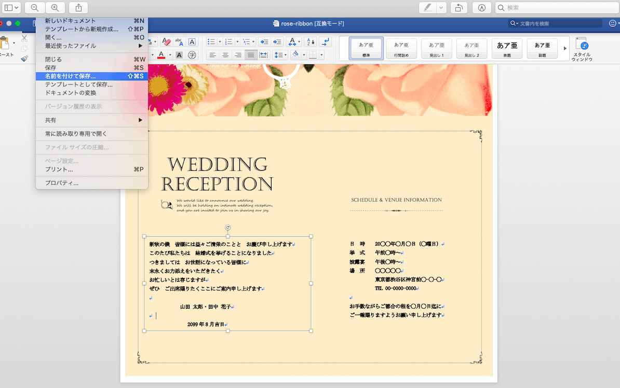Toggle character shading button
620x388 pixels.
179,55
